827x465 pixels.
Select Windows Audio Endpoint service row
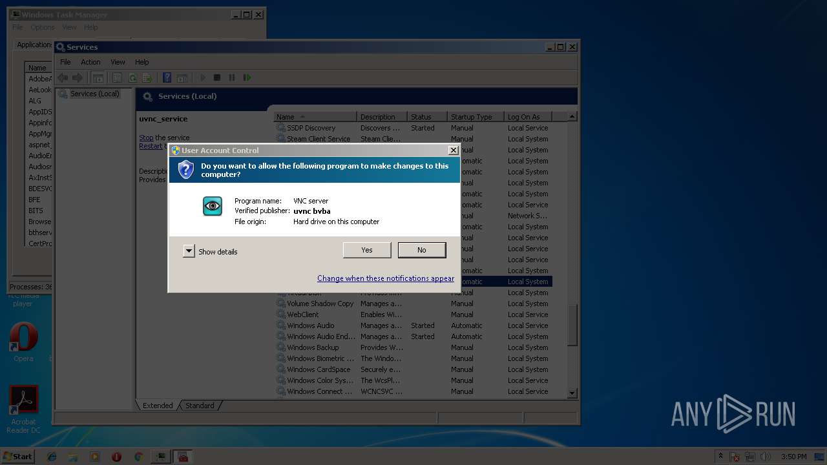[413, 336]
